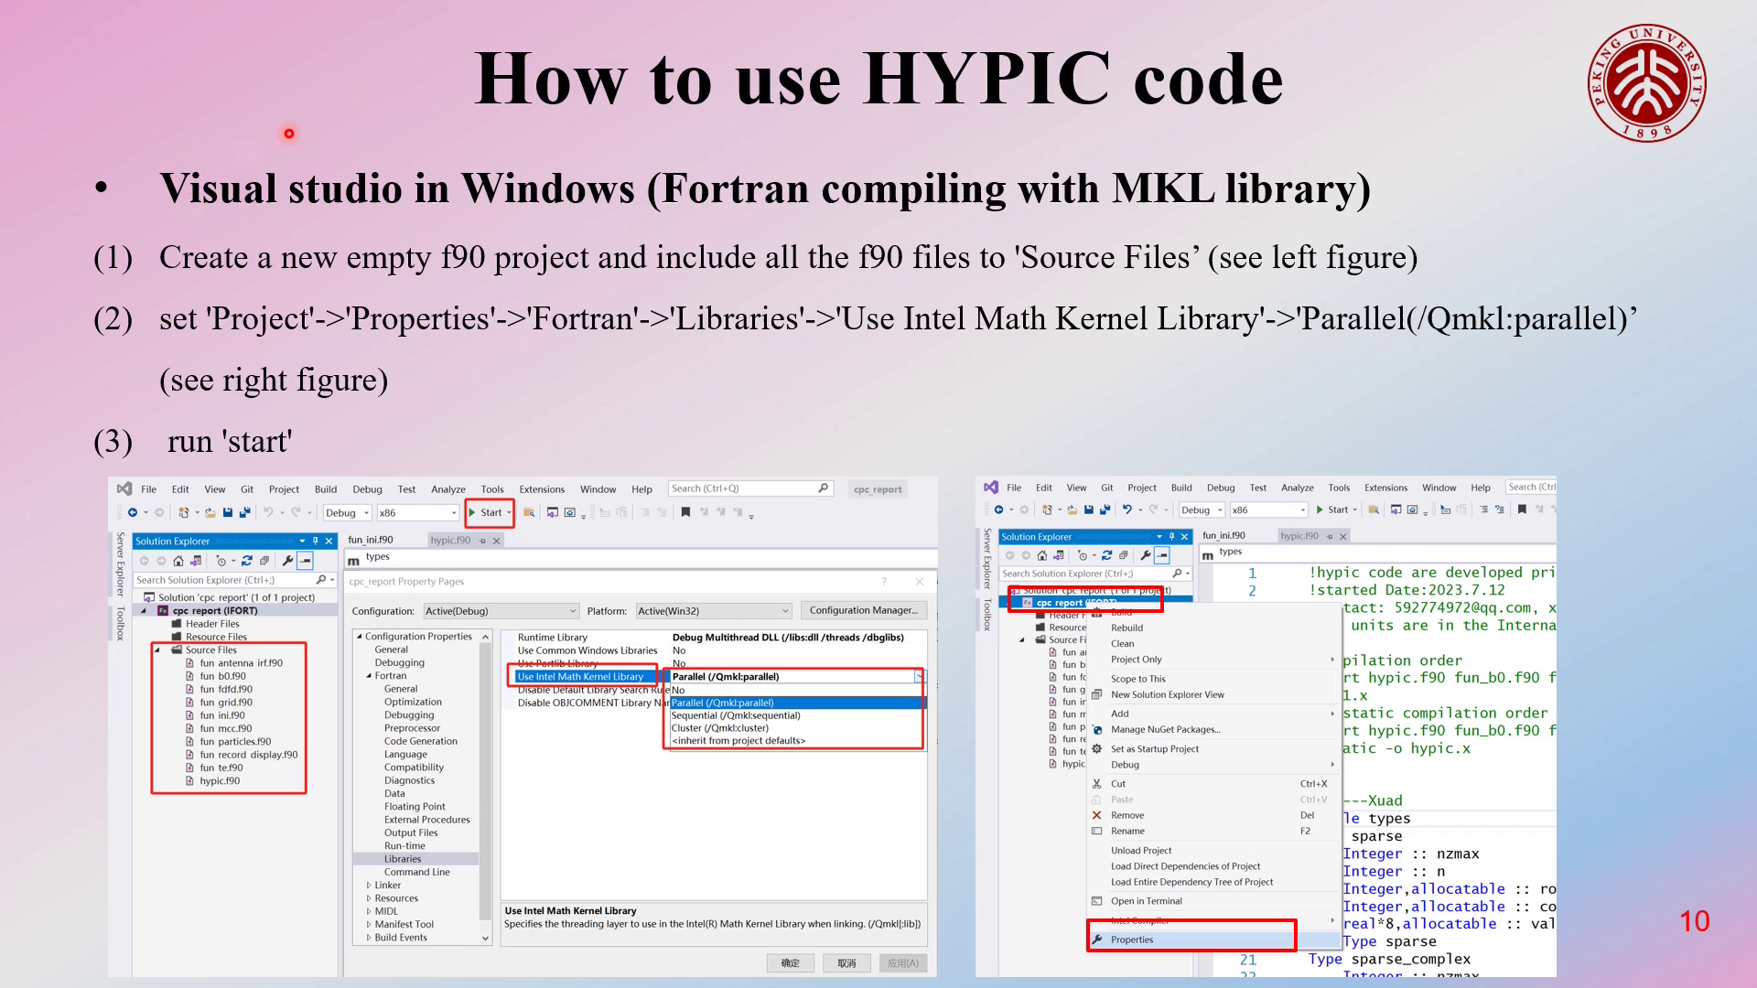Open Debug configuration dropdown in left toolbar
The height and width of the screenshot is (988, 1757).
347,513
